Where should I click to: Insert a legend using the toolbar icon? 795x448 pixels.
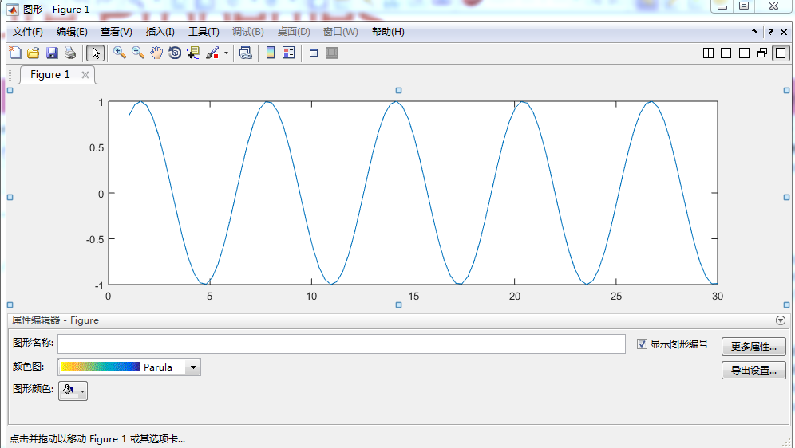pyautogui.click(x=288, y=53)
